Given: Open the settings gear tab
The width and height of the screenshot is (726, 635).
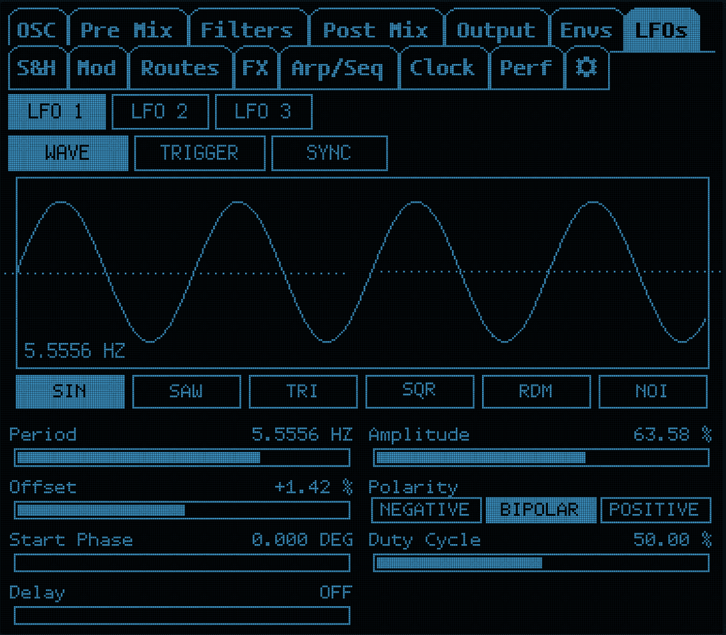Looking at the screenshot, I should 586,68.
